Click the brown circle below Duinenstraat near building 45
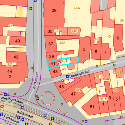Image resolution: width=125 pixels, height=125 pixels. tap(62, 81)
